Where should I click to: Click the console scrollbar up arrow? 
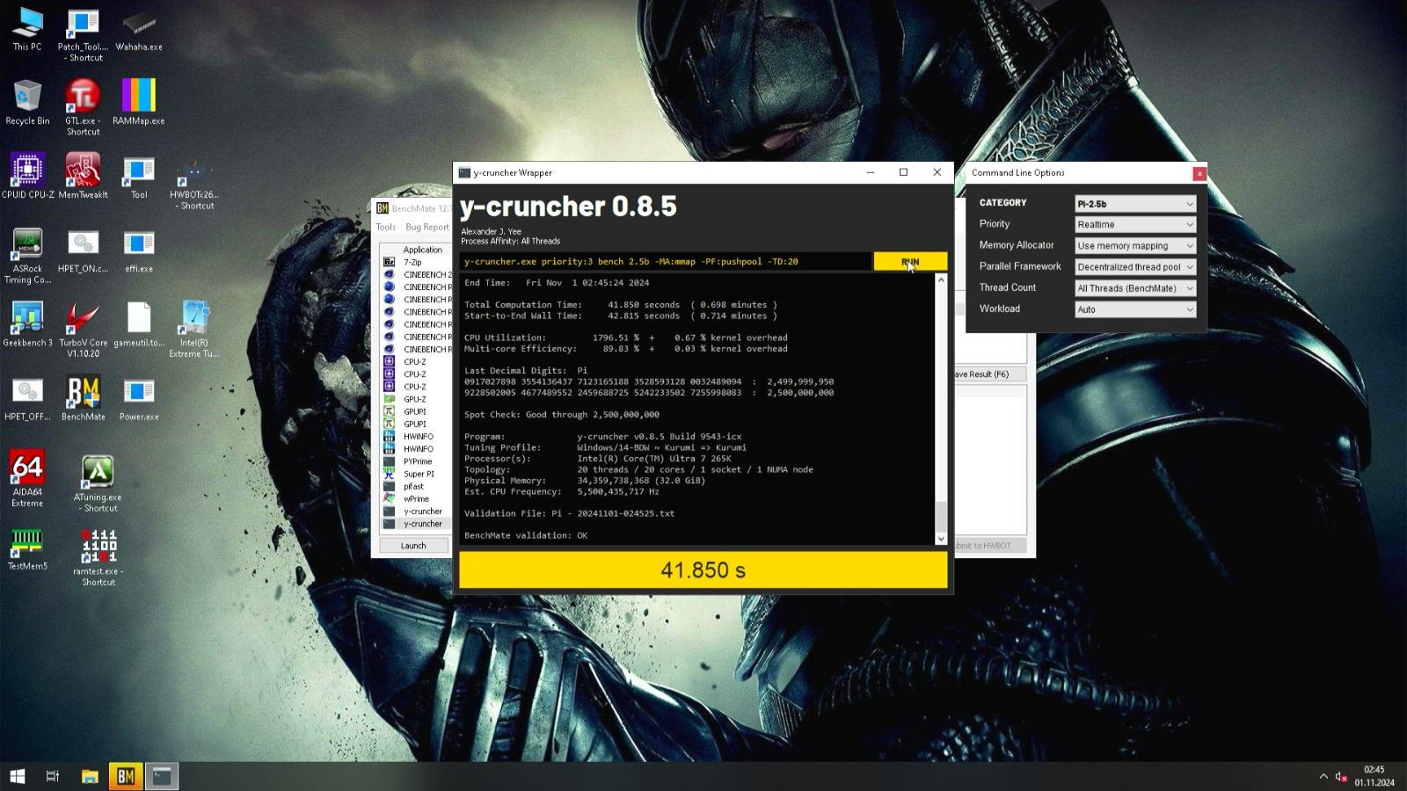tap(941, 280)
